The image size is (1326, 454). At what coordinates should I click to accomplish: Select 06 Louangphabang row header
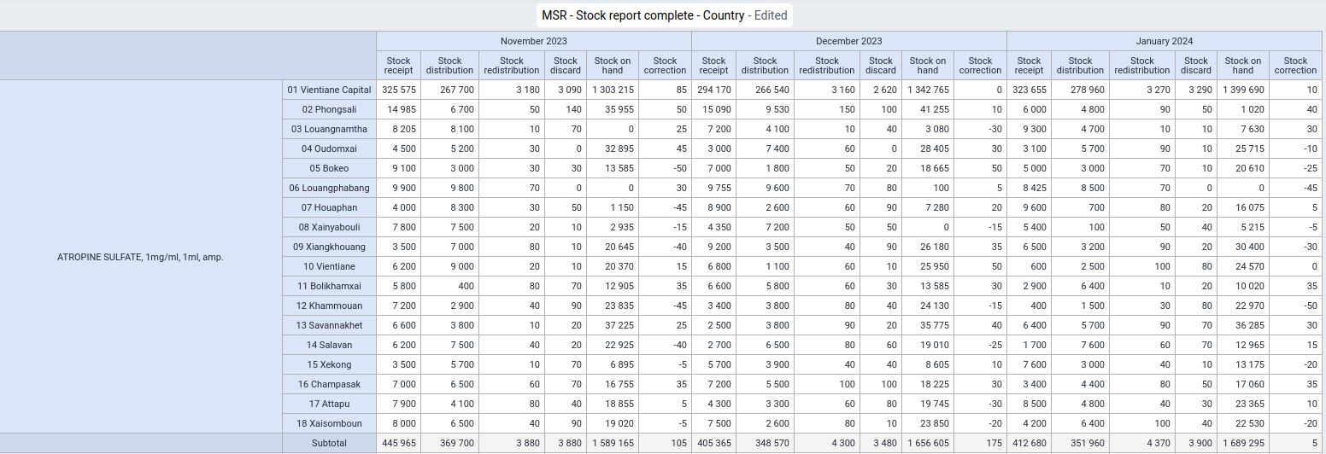(x=329, y=188)
